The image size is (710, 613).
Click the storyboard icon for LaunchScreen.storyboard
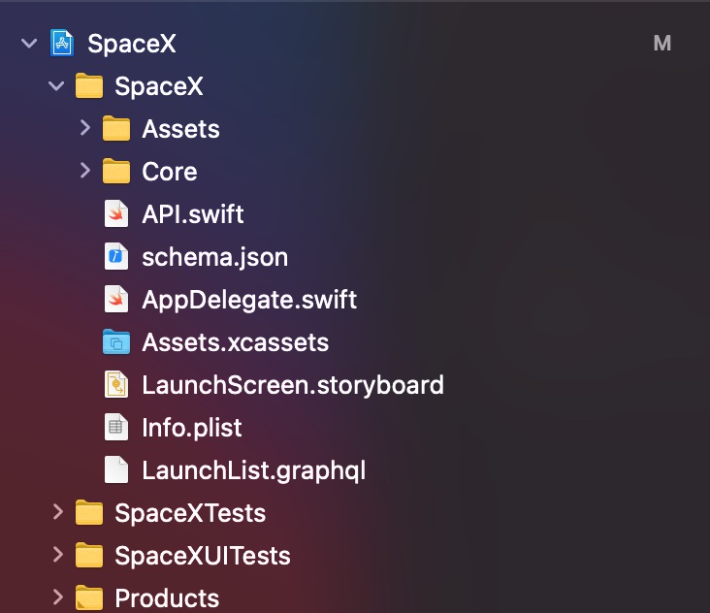click(116, 385)
